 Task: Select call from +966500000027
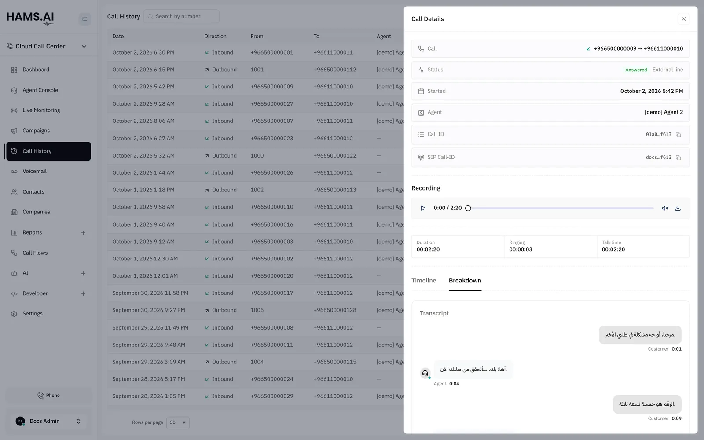pyautogui.click(x=255, y=104)
